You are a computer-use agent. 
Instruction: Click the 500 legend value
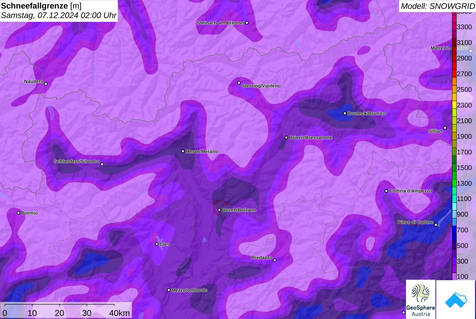463,246
